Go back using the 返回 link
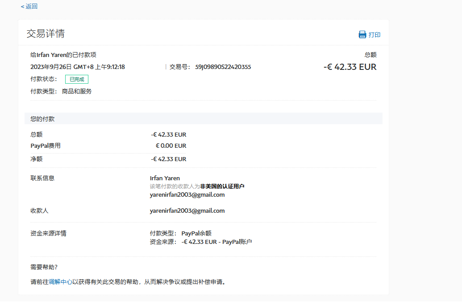 click(x=29, y=6)
